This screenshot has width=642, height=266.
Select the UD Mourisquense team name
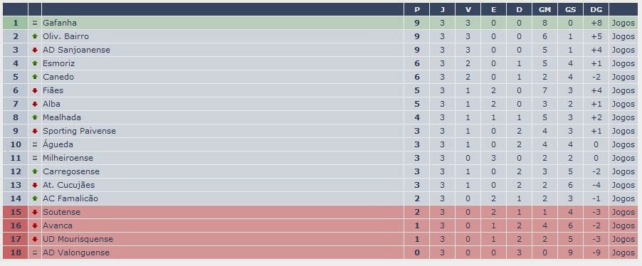click(78, 239)
